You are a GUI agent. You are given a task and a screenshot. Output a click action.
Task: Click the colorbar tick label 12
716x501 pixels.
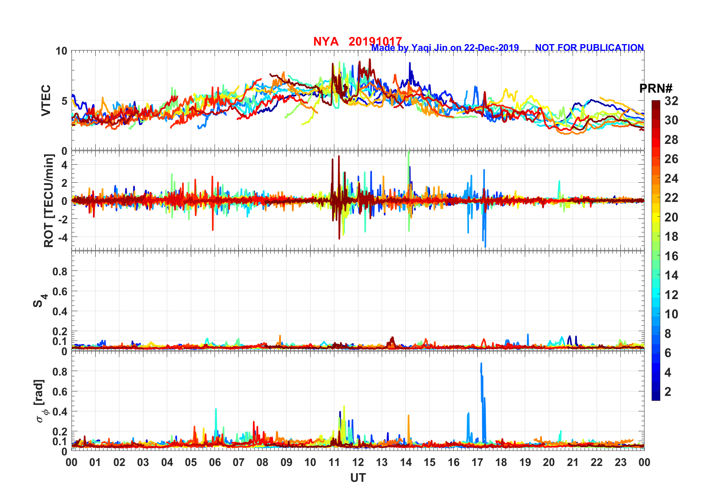coord(671,295)
